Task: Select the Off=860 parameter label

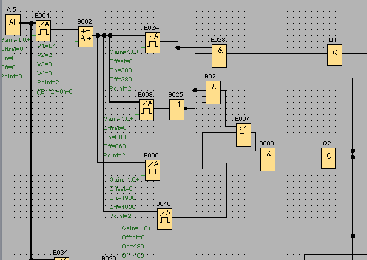Action: point(115,146)
